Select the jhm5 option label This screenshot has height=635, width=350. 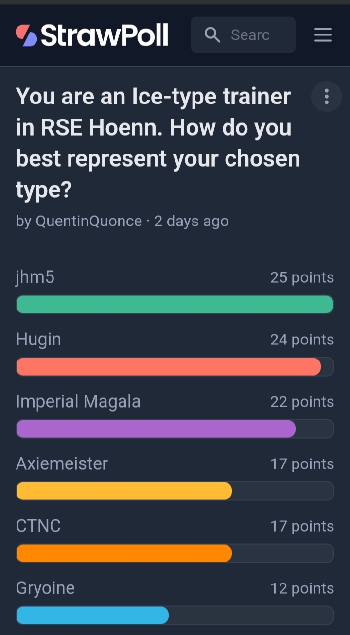click(x=35, y=277)
